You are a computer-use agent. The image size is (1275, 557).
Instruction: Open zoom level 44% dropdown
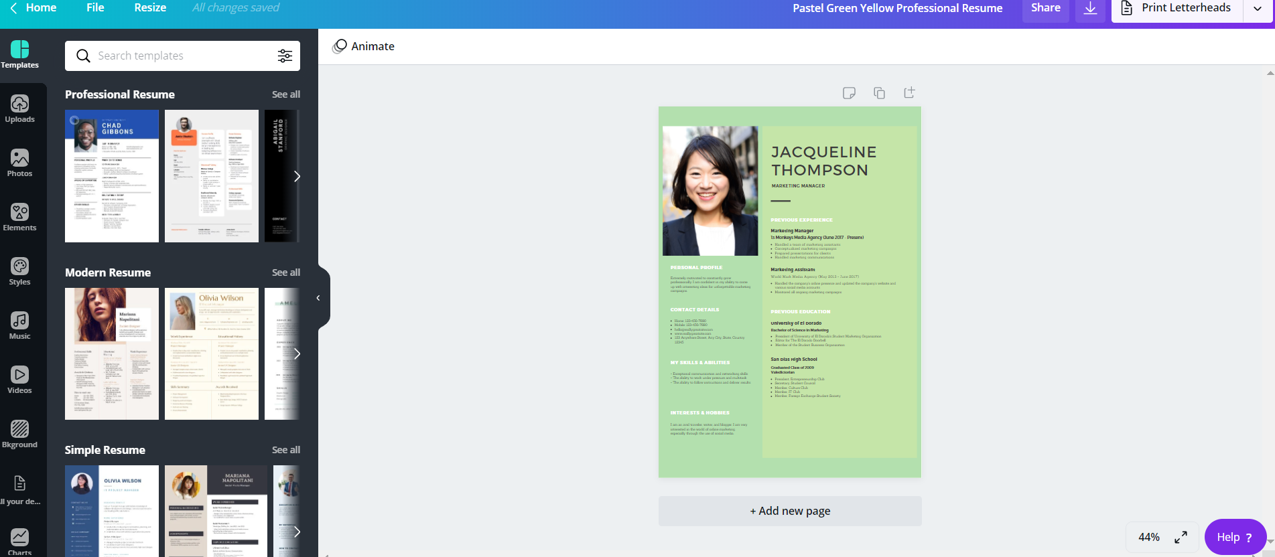1149,537
